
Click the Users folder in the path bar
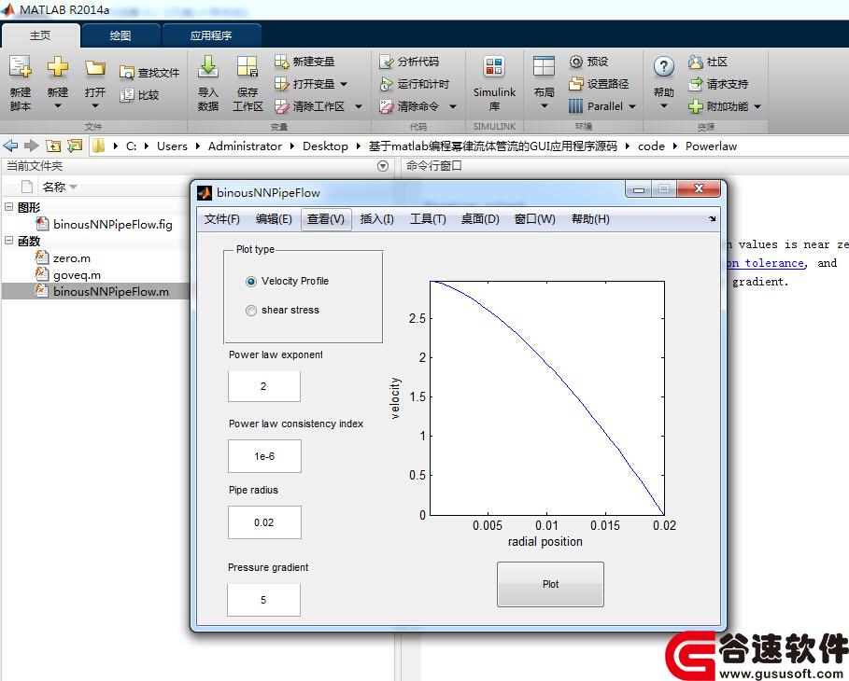172,146
